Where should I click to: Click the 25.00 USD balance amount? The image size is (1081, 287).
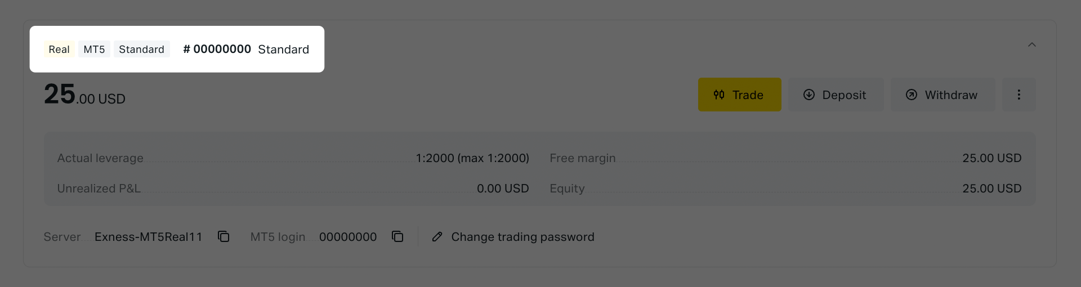(84, 95)
